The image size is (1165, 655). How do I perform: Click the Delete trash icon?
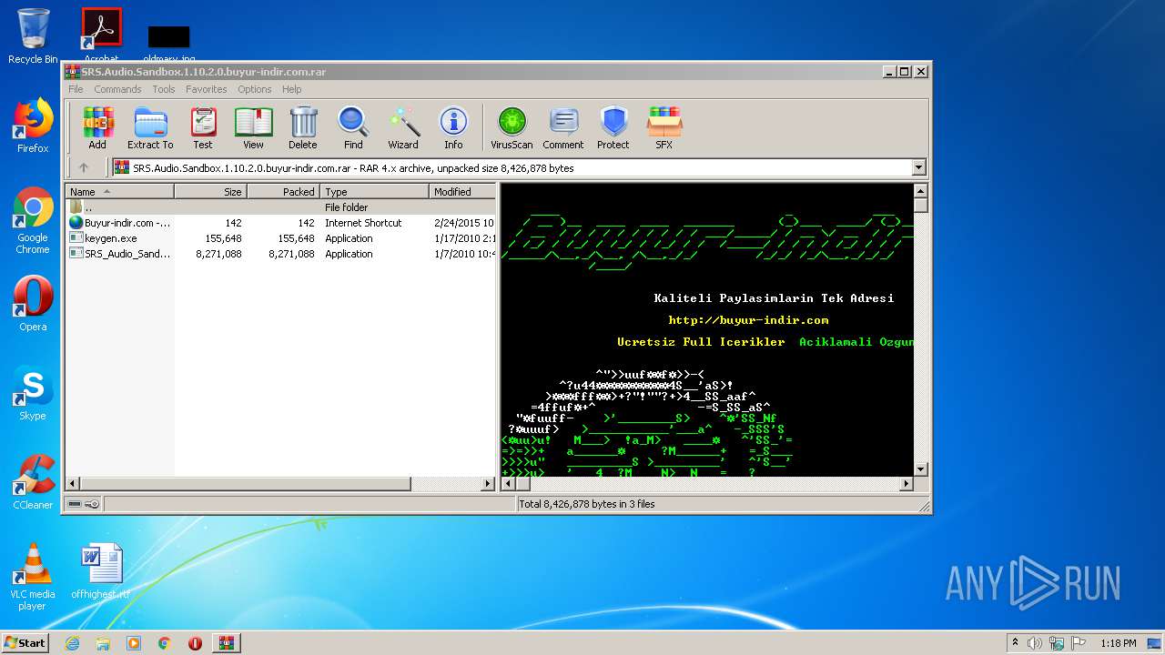(303, 127)
